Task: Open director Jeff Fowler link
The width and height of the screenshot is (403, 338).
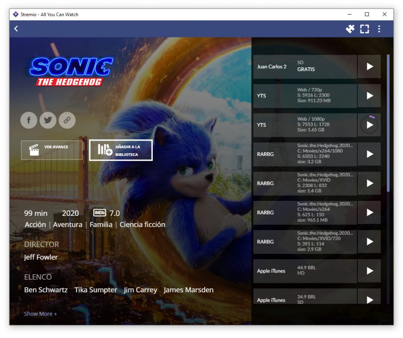Action: click(41, 257)
